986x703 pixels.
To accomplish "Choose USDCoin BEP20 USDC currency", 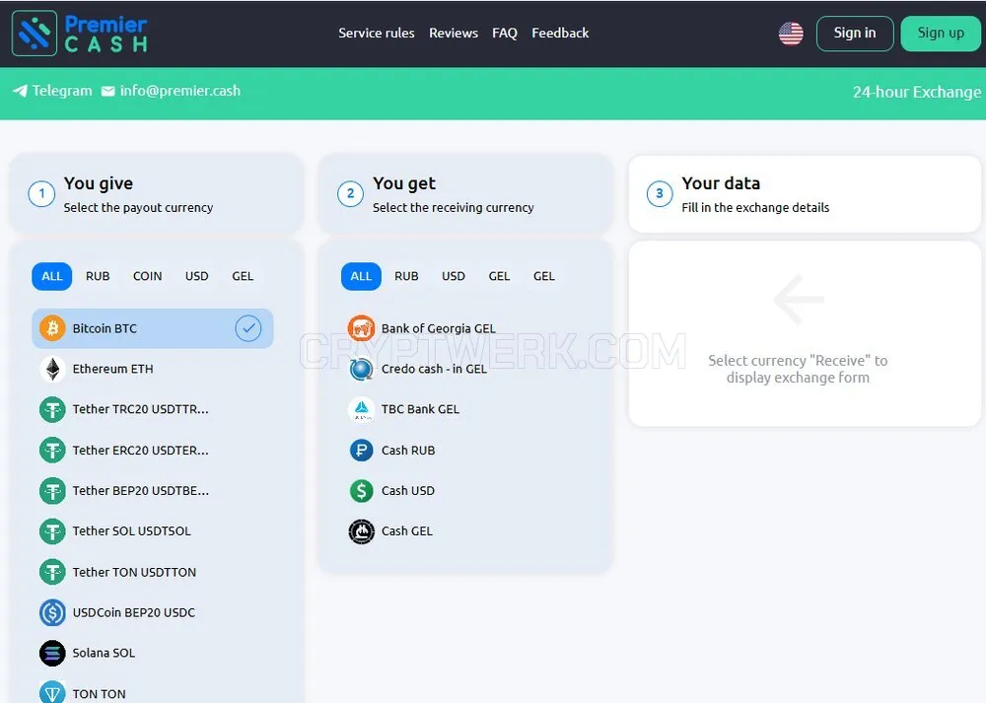I will [152, 612].
